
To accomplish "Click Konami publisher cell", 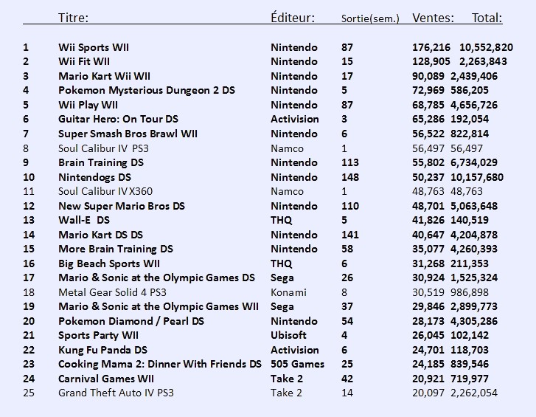I will [288, 292].
